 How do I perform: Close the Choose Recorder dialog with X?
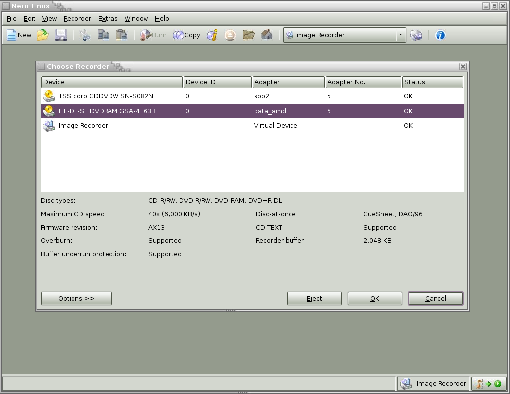(x=463, y=67)
